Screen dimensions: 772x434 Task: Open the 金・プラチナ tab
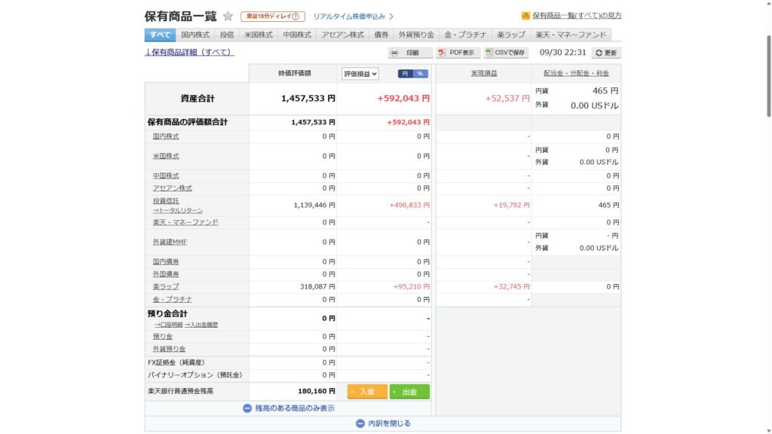pos(465,35)
